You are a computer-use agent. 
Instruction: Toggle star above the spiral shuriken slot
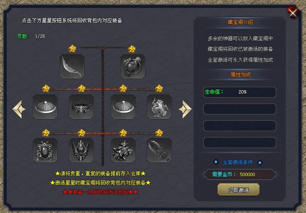coord(159,88)
